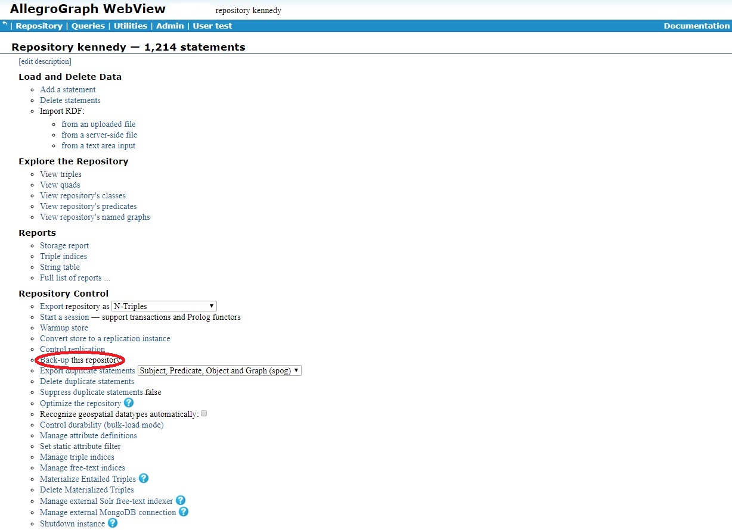Click Start a session
Screen dimensions: 732x530
pyautogui.click(x=64, y=317)
